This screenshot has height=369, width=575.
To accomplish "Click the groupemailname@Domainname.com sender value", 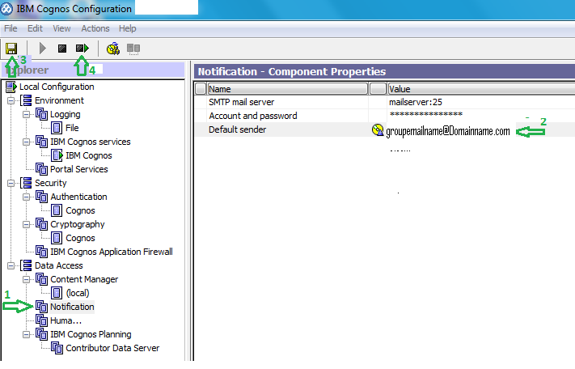I will (448, 131).
